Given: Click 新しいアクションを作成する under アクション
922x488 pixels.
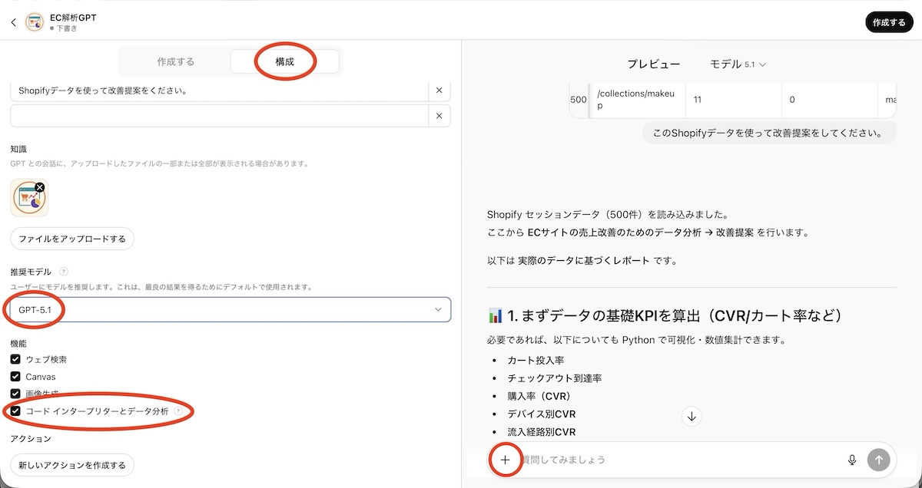Looking at the screenshot, I should 72,465.
